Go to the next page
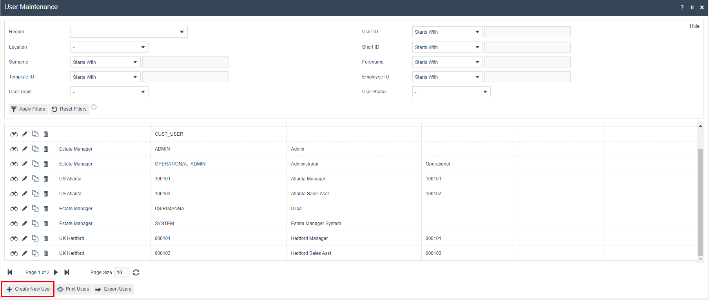The height and width of the screenshot is (300, 709). [56, 273]
